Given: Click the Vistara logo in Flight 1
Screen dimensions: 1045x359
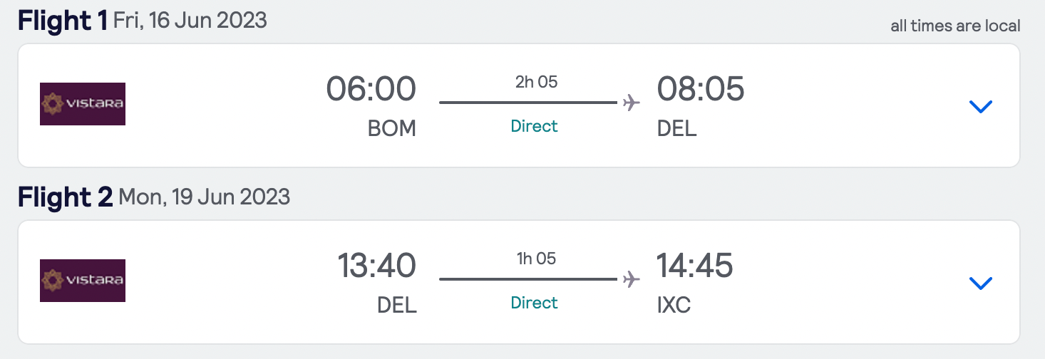Looking at the screenshot, I should tap(83, 104).
